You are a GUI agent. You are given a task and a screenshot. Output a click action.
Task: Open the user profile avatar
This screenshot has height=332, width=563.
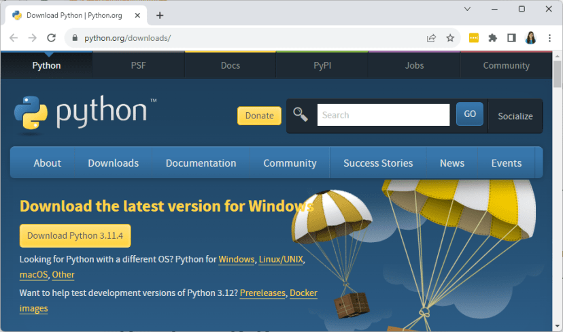pyautogui.click(x=530, y=38)
